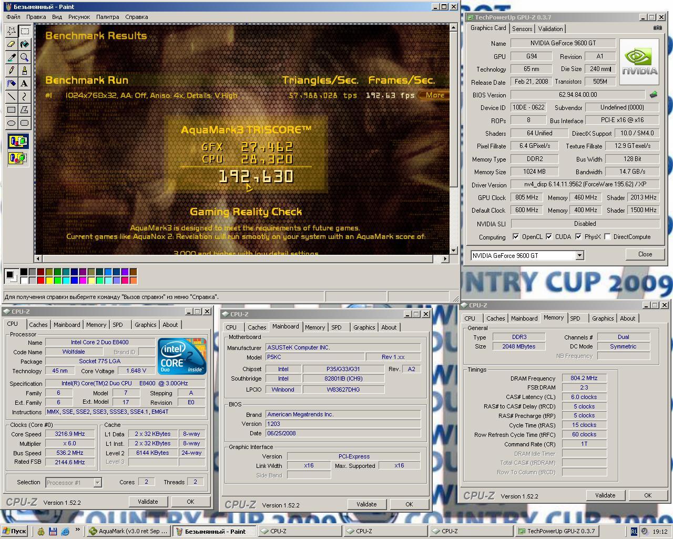Screen dimensions: 673x539
Task: Click Validate in the CPU tab CPU-Z window
Action: click(x=148, y=502)
